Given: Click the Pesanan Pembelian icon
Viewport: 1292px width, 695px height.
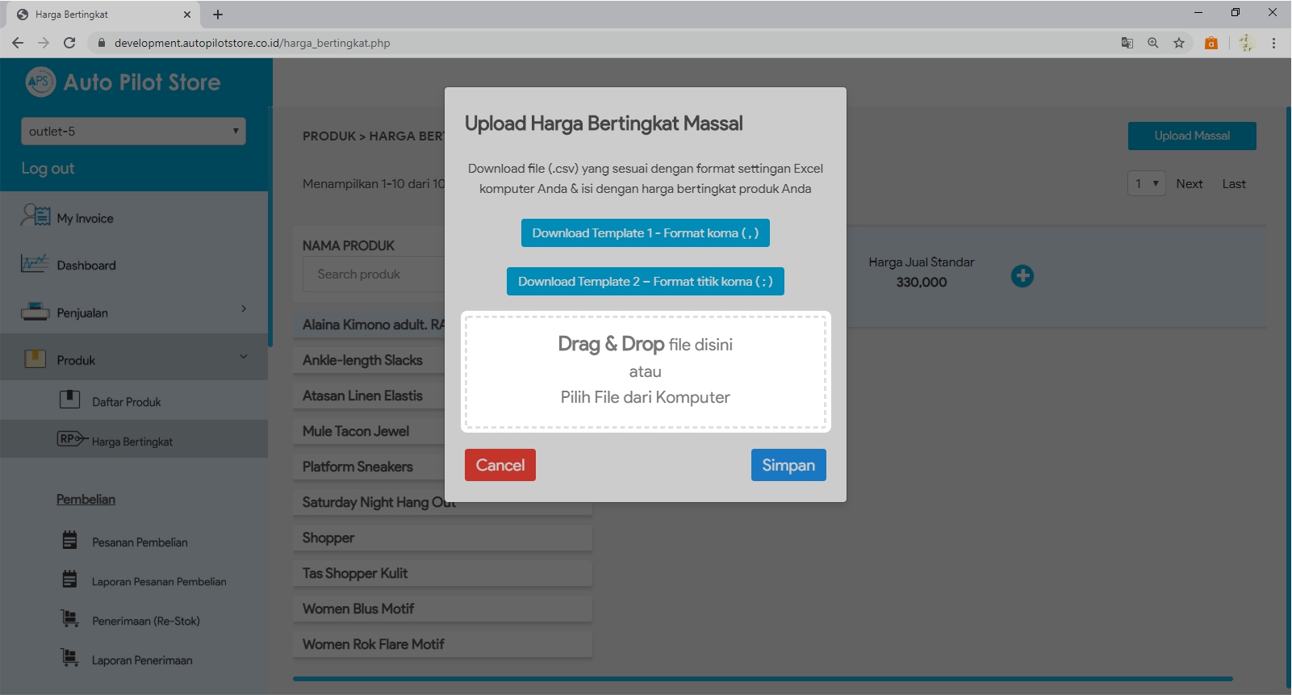Looking at the screenshot, I should coord(70,541).
